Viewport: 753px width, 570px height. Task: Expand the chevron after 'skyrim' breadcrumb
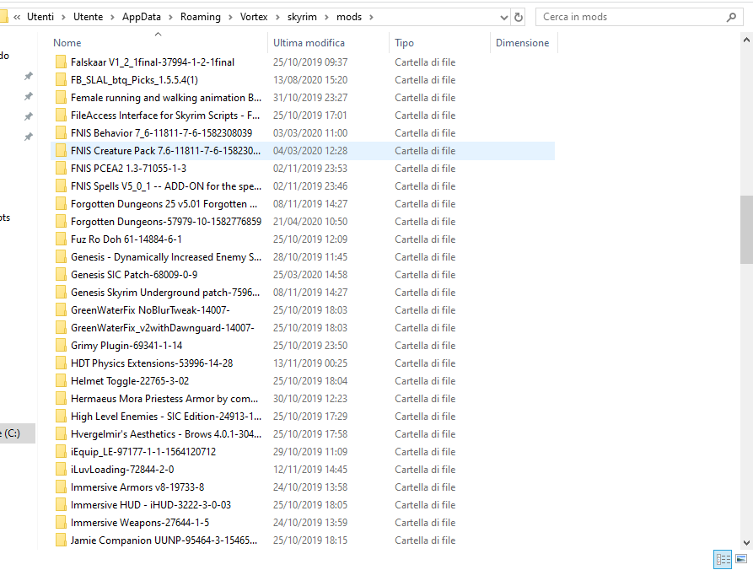[326, 18]
